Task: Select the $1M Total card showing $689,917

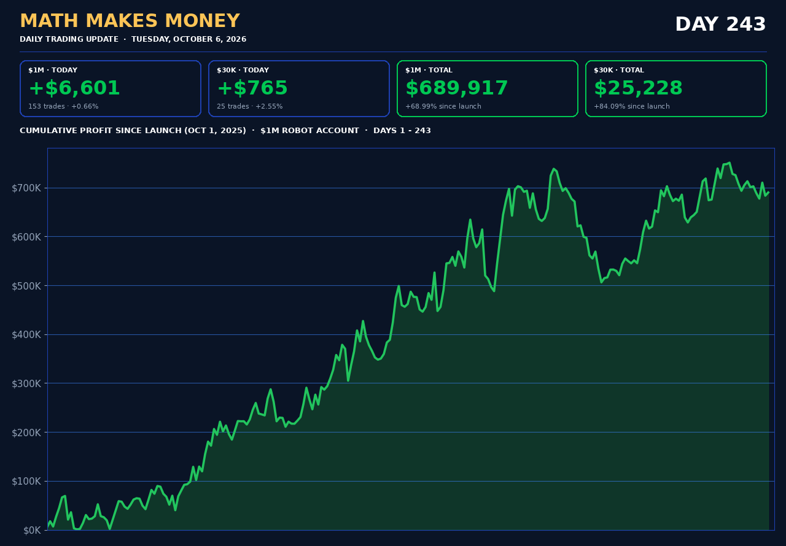Action: (488, 88)
